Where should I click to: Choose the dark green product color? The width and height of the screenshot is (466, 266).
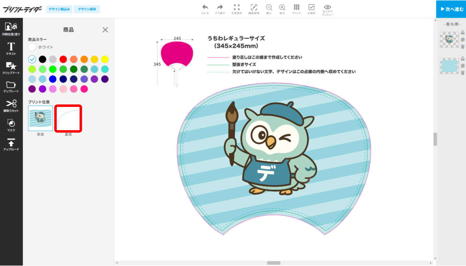click(x=74, y=69)
